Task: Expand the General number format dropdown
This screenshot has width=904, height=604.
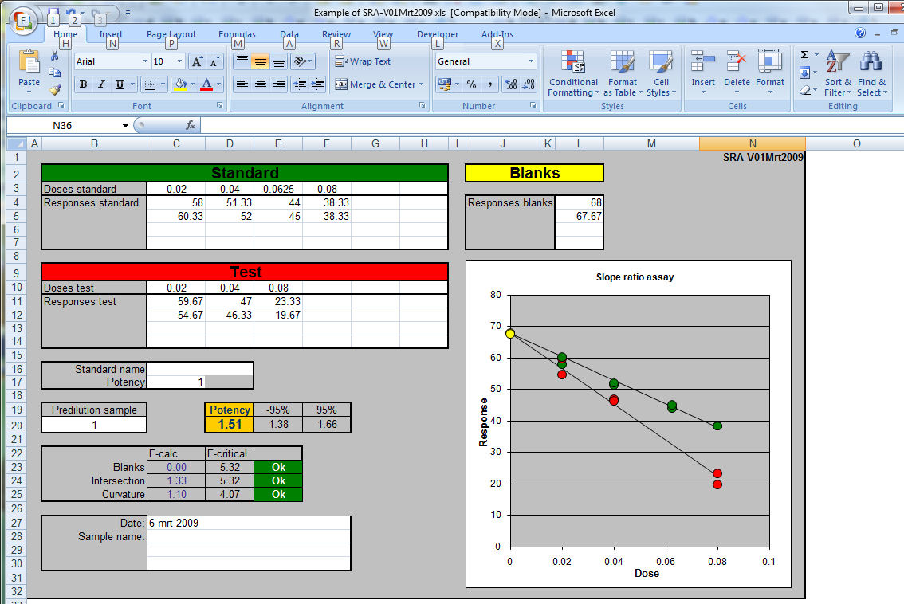Action: tap(531, 61)
